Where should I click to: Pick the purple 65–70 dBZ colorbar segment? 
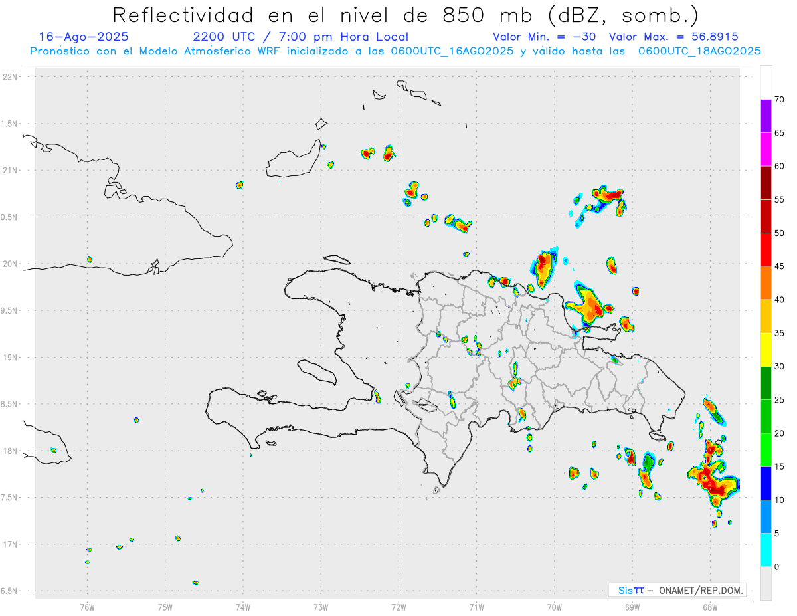[766, 116]
